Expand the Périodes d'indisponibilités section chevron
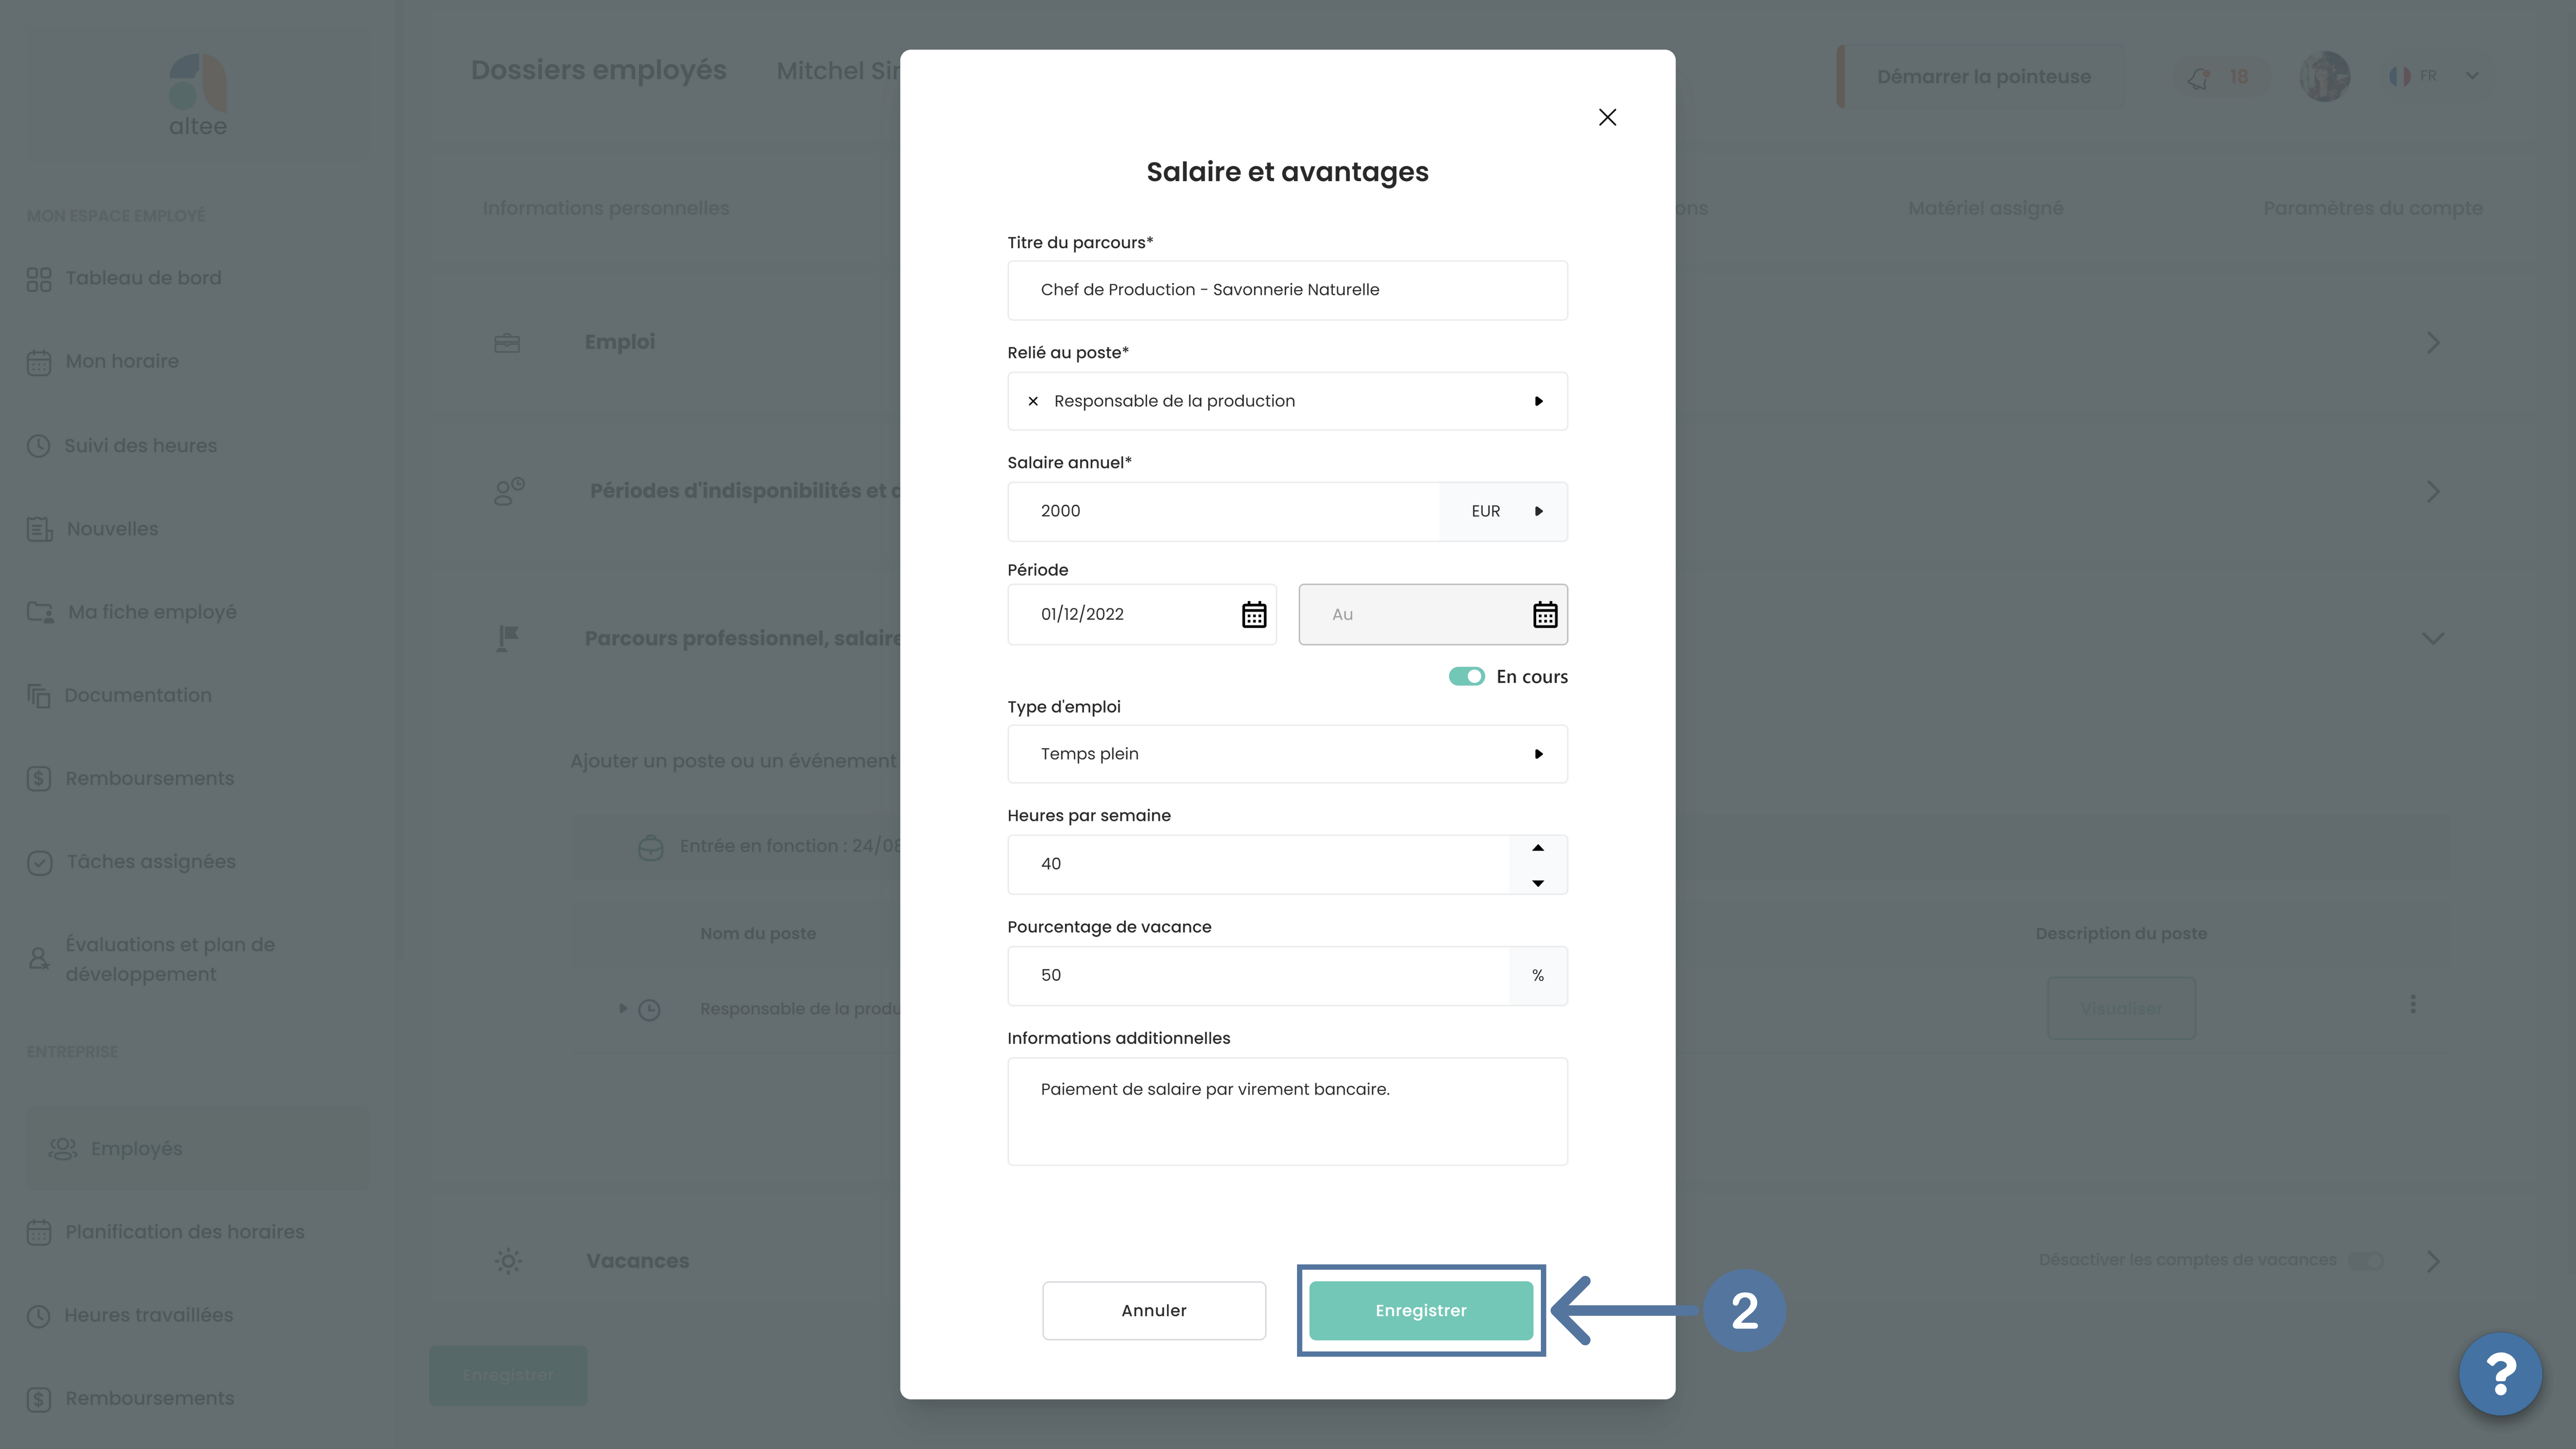This screenshot has height=1449, width=2576. [x=2433, y=492]
